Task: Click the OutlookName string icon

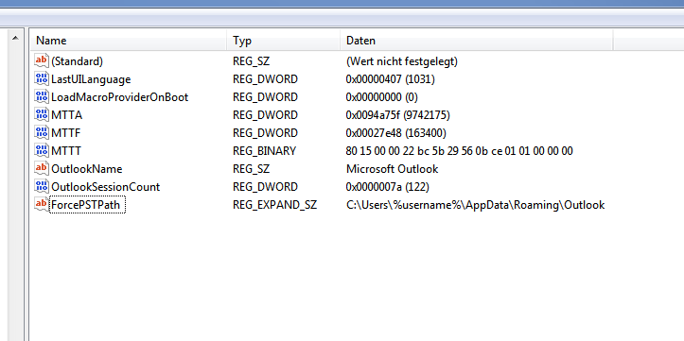Action: click(42, 168)
